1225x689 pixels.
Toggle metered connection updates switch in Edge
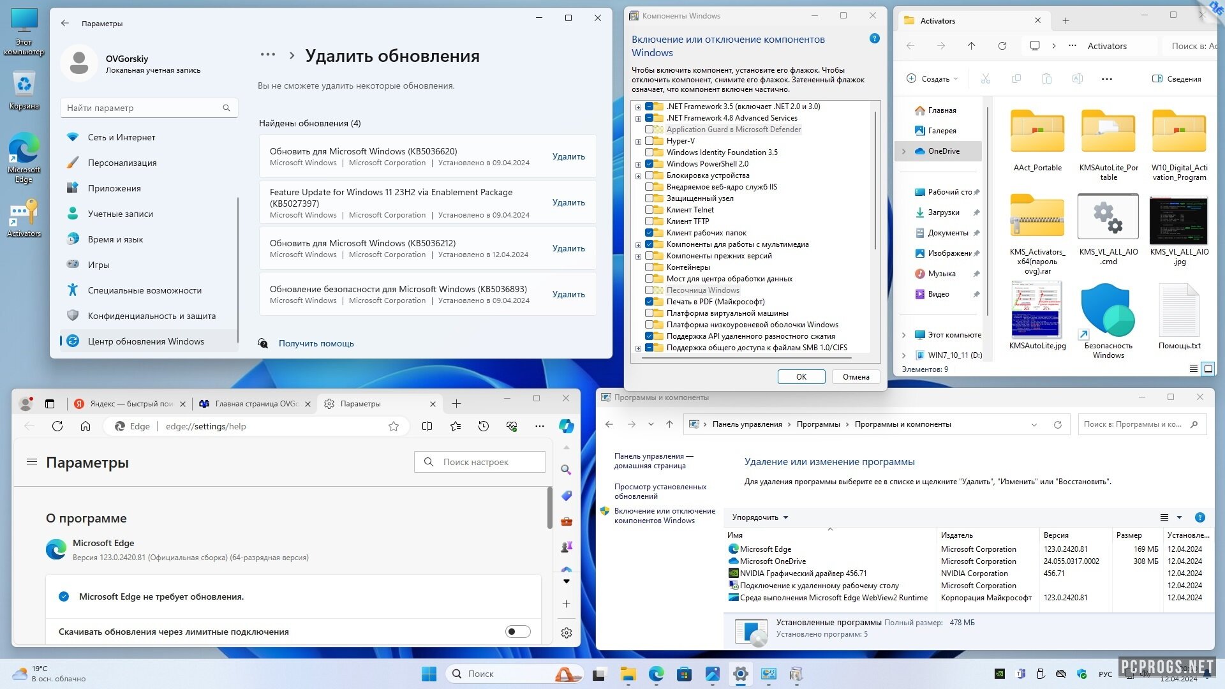(x=518, y=632)
